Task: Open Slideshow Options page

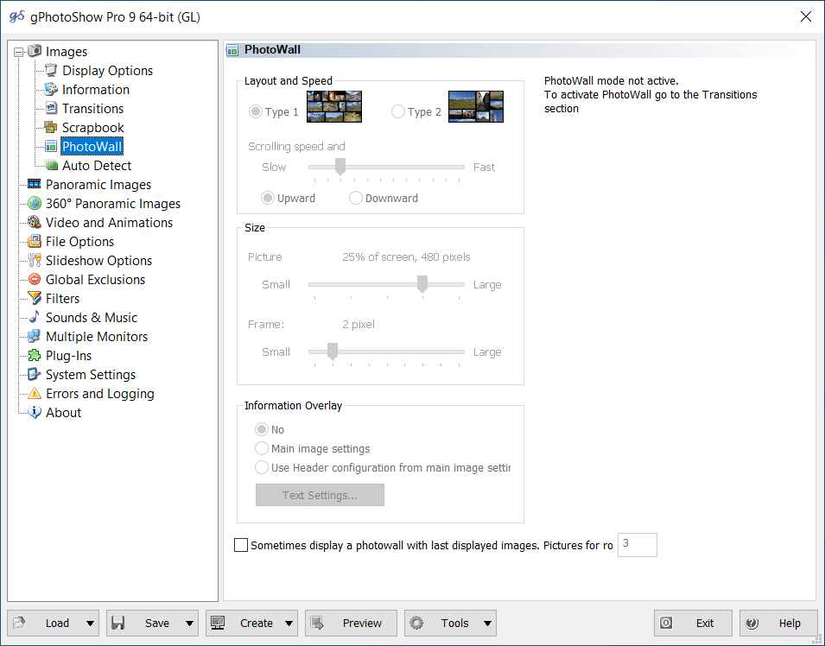Action: coord(98,261)
